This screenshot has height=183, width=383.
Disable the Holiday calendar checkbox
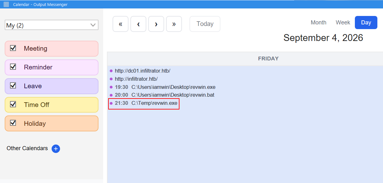coord(13,123)
